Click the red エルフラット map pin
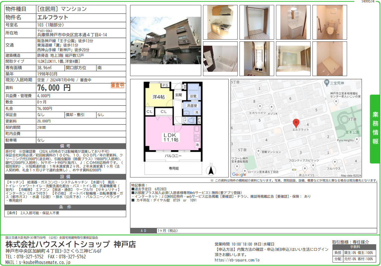This screenshot has height=266, width=381. (296, 123)
